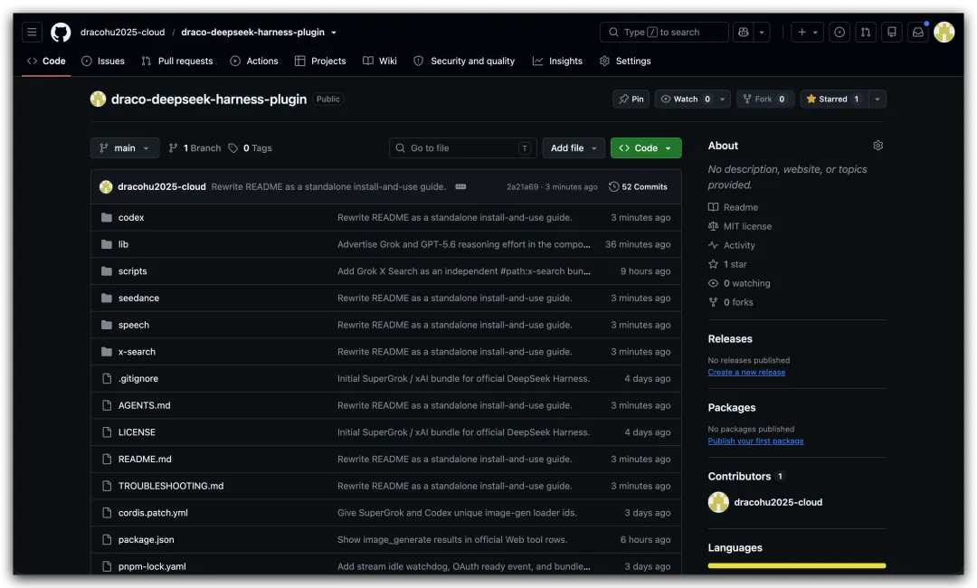Open the Insights tab
Viewport: 977px width, 588px height.
557,61
